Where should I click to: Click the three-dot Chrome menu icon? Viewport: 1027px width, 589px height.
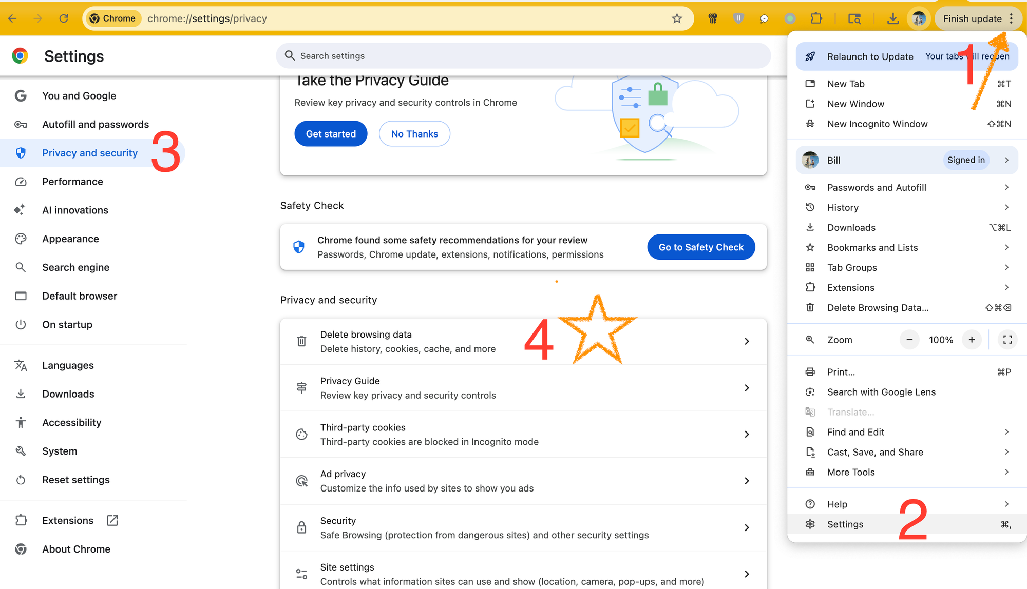click(1012, 18)
